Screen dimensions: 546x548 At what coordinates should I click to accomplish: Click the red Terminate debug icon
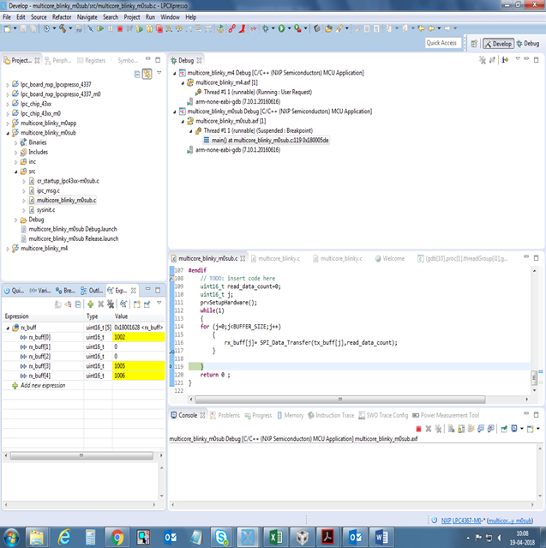coord(120,29)
